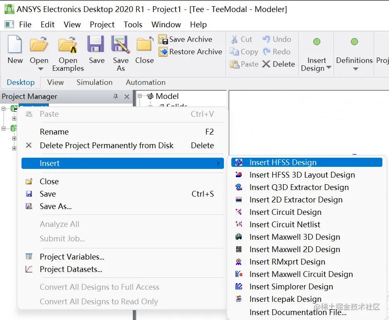
Task: Click the Close project folder icon
Action: (145, 44)
